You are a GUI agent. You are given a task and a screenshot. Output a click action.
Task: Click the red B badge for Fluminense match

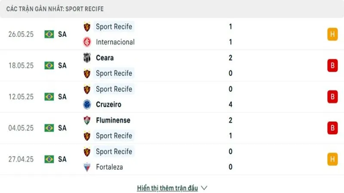(x=332, y=128)
